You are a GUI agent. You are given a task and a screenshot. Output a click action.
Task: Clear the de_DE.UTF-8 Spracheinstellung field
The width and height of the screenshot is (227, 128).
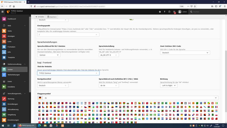(116, 55)
